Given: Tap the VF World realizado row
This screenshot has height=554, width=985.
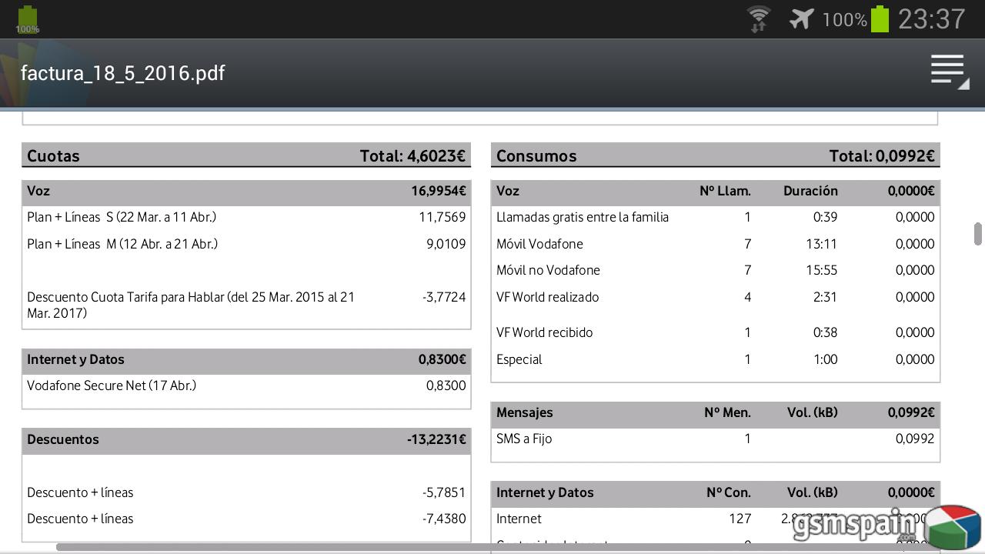Looking at the screenshot, I should (x=716, y=297).
